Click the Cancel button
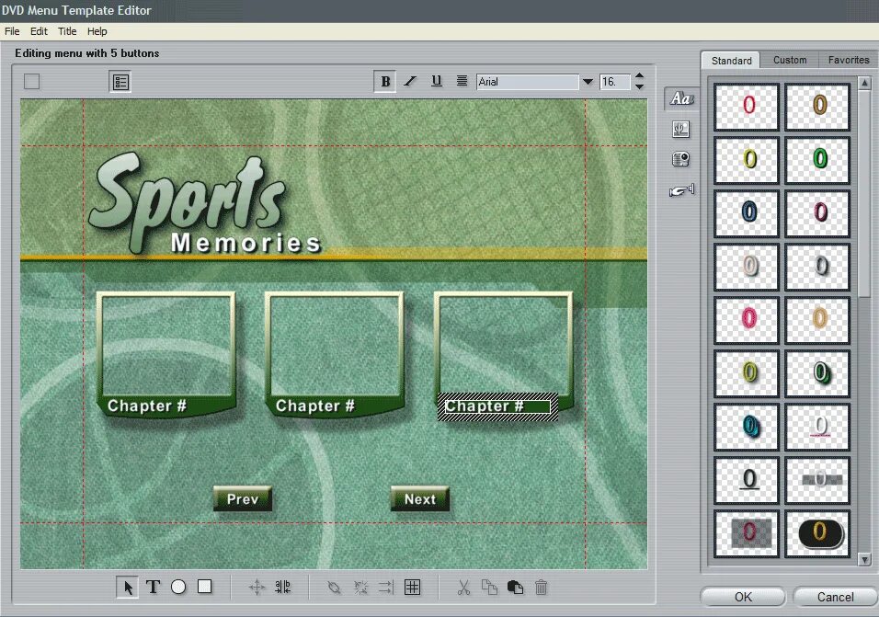 click(x=835, y=597)
